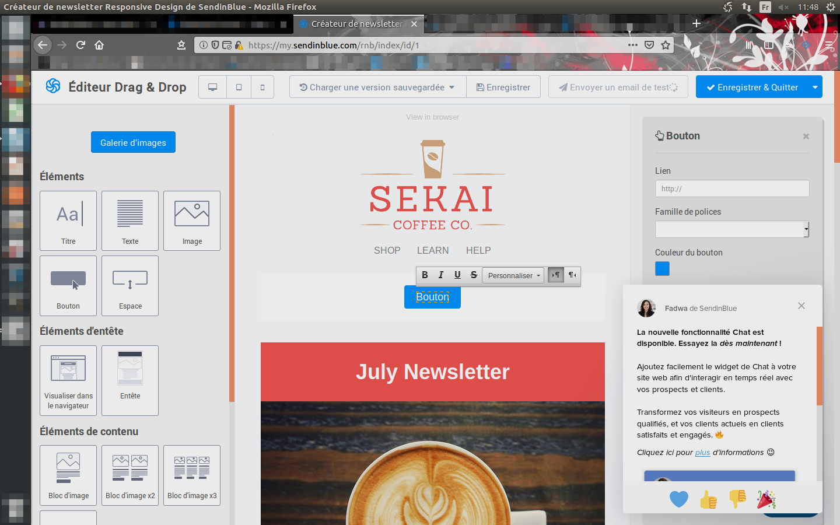Set left-to-right text direction

556,275
